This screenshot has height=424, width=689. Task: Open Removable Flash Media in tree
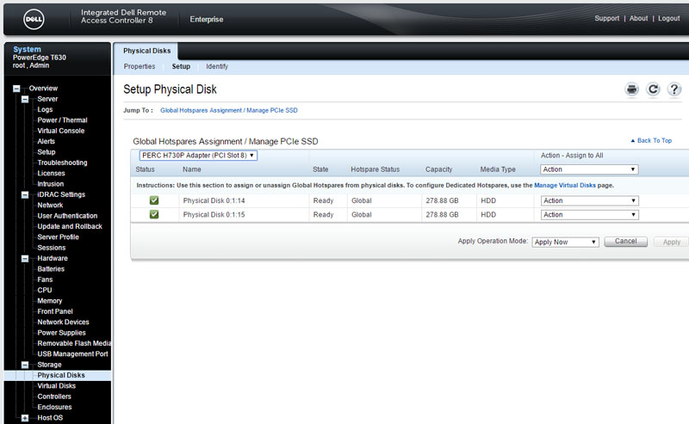click(x=74, y=343)
